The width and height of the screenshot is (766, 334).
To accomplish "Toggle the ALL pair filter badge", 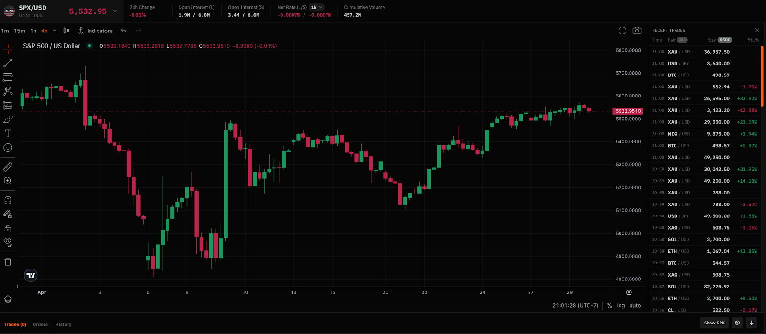I will click(x=683, y=40).
